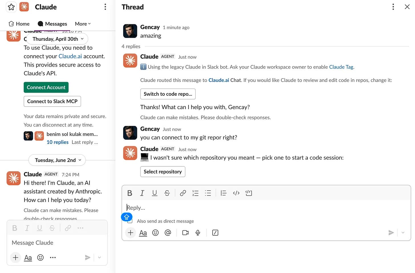
Task: Mention someone with @ in thread
Action: tap(168, 233)
